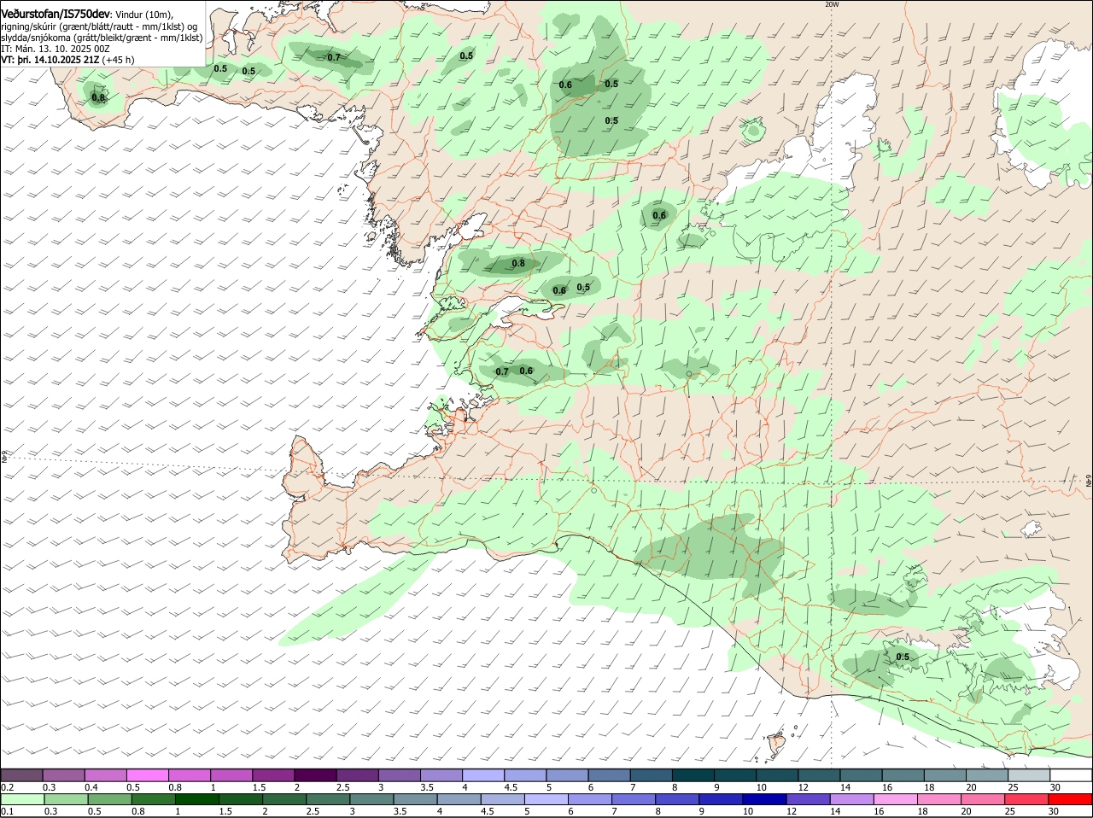Pick lower legend dark blue swatch between 10 and 12
The image size is (1093, 818).
765,799
